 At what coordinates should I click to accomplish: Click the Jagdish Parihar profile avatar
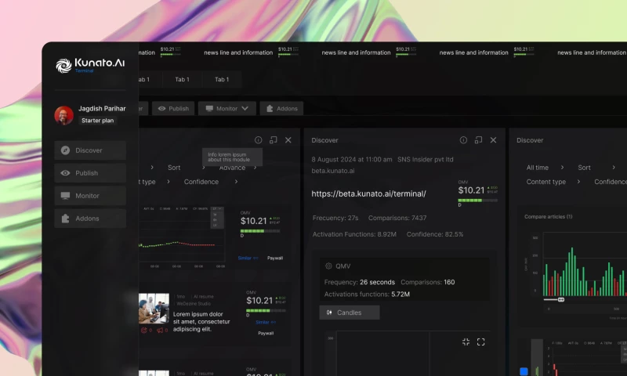[x=63, y=115]
